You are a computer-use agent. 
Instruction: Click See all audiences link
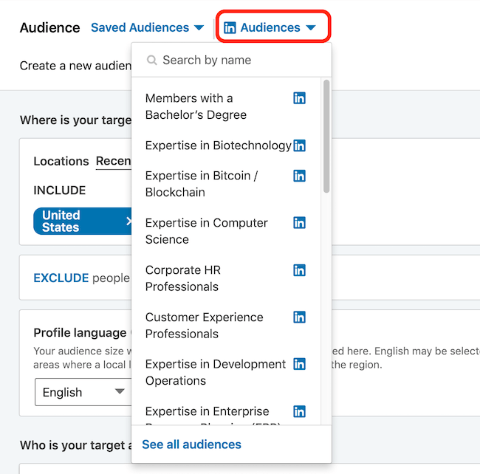pyautogui.click(x=191, y=444)
